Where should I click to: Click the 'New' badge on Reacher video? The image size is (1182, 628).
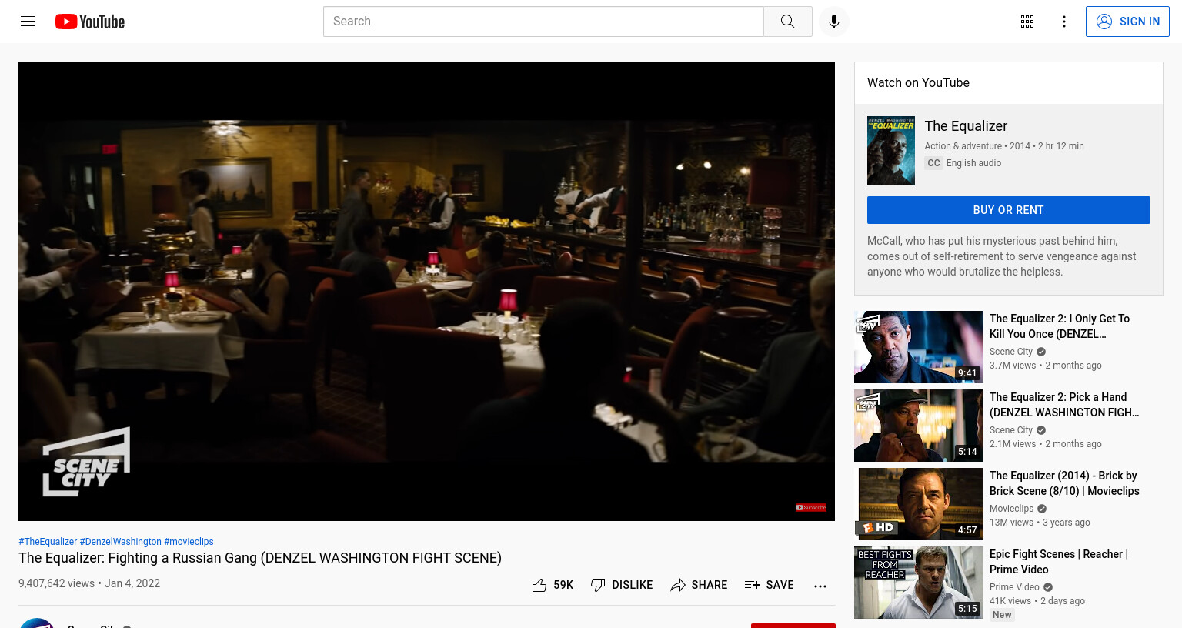tap(1002, 615)
